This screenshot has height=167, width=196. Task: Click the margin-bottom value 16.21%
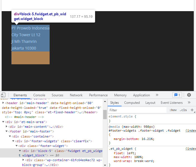[x=148, y=139]
